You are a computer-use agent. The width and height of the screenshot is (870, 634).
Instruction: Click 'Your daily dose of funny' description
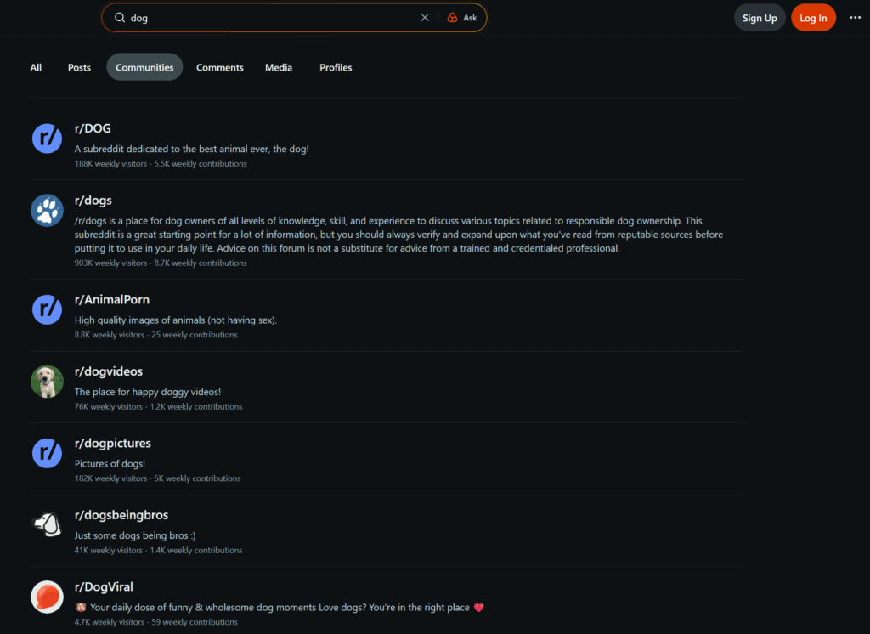(x=280, y=608)
